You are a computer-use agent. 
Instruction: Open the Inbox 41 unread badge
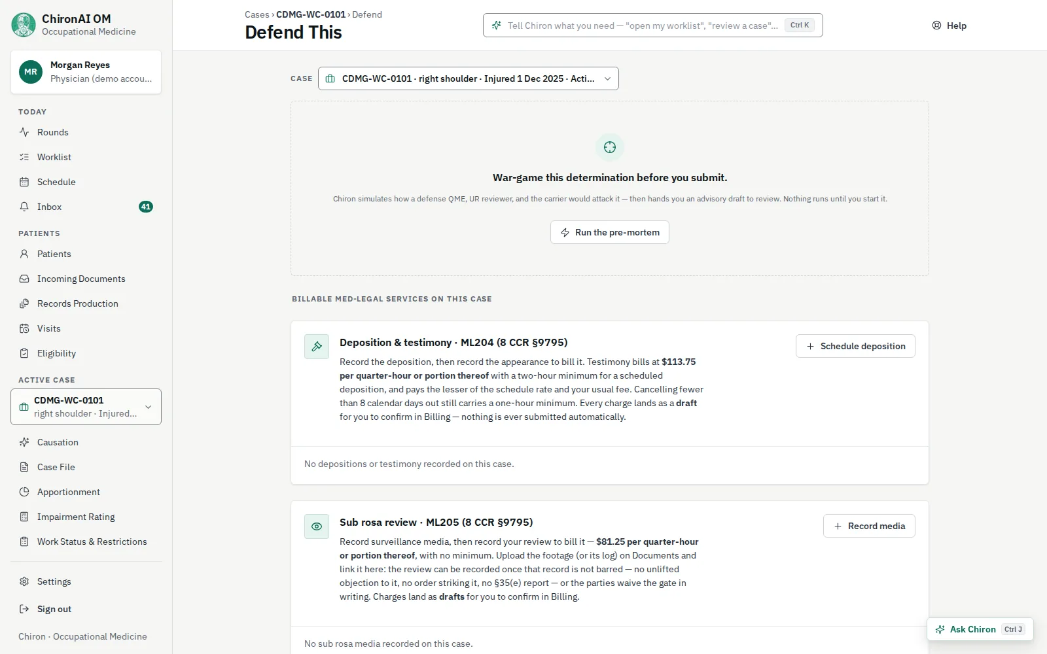(146, 207)
